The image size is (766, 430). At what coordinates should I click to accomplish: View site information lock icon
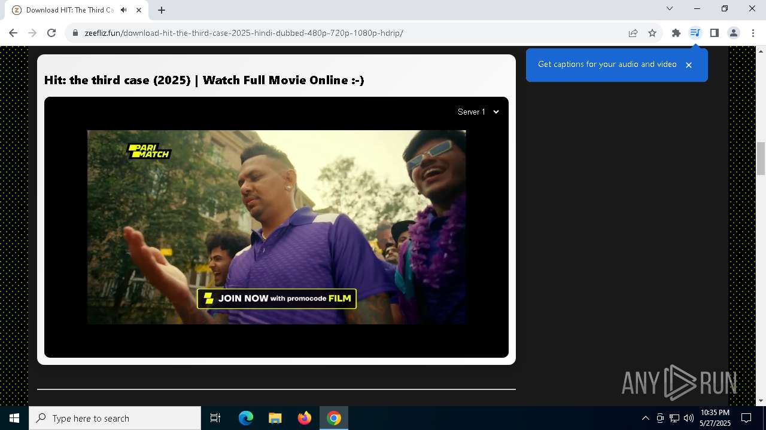[x=75, y=33]
